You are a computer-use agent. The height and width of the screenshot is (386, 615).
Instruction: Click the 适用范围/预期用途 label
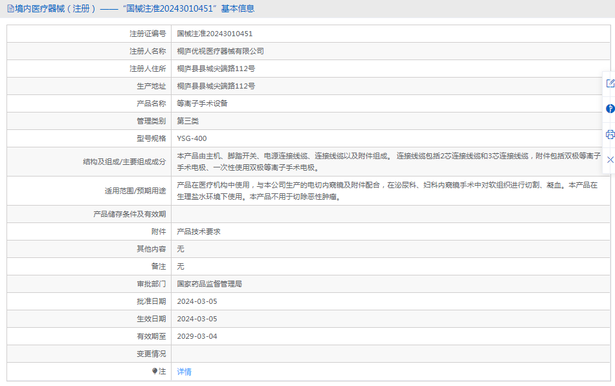(x=135, y=191)
